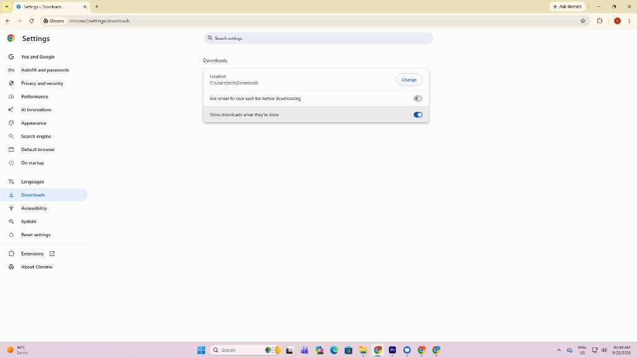Focus the Search settings field
This screenshot has width=637, height=358.
[318, 38]
